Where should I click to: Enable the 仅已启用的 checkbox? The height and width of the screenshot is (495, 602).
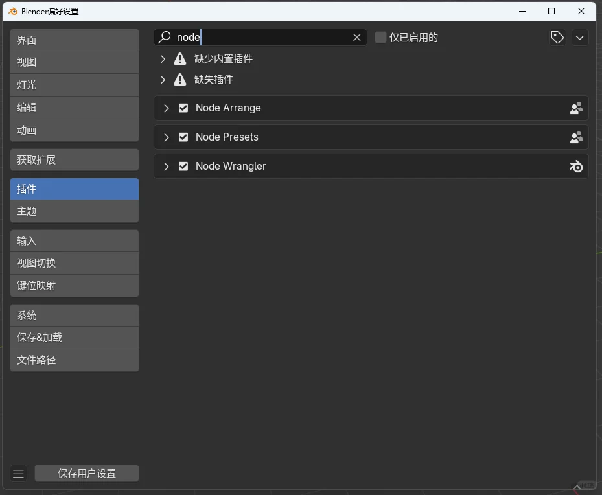click(x=380, y=37)
